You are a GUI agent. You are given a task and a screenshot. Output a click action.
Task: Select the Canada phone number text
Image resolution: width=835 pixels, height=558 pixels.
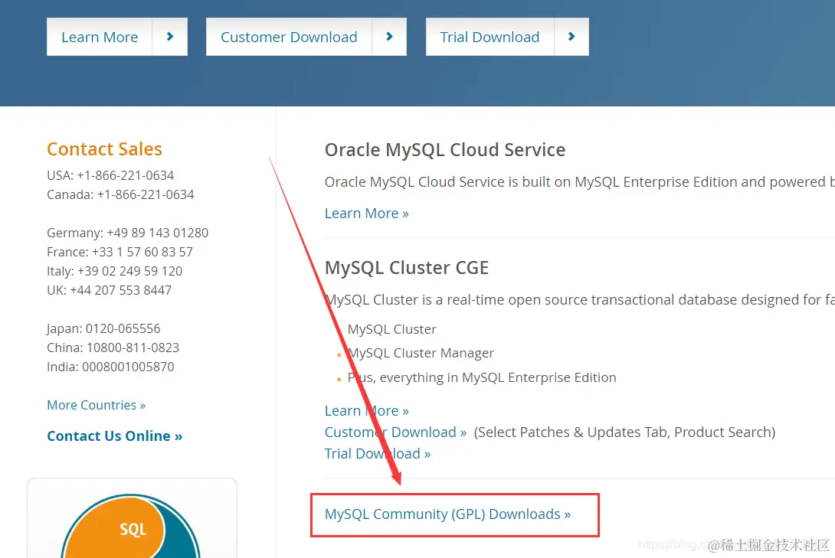coord(146,194)
